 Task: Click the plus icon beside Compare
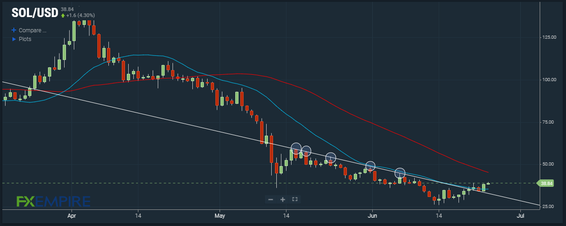point(14,30)
